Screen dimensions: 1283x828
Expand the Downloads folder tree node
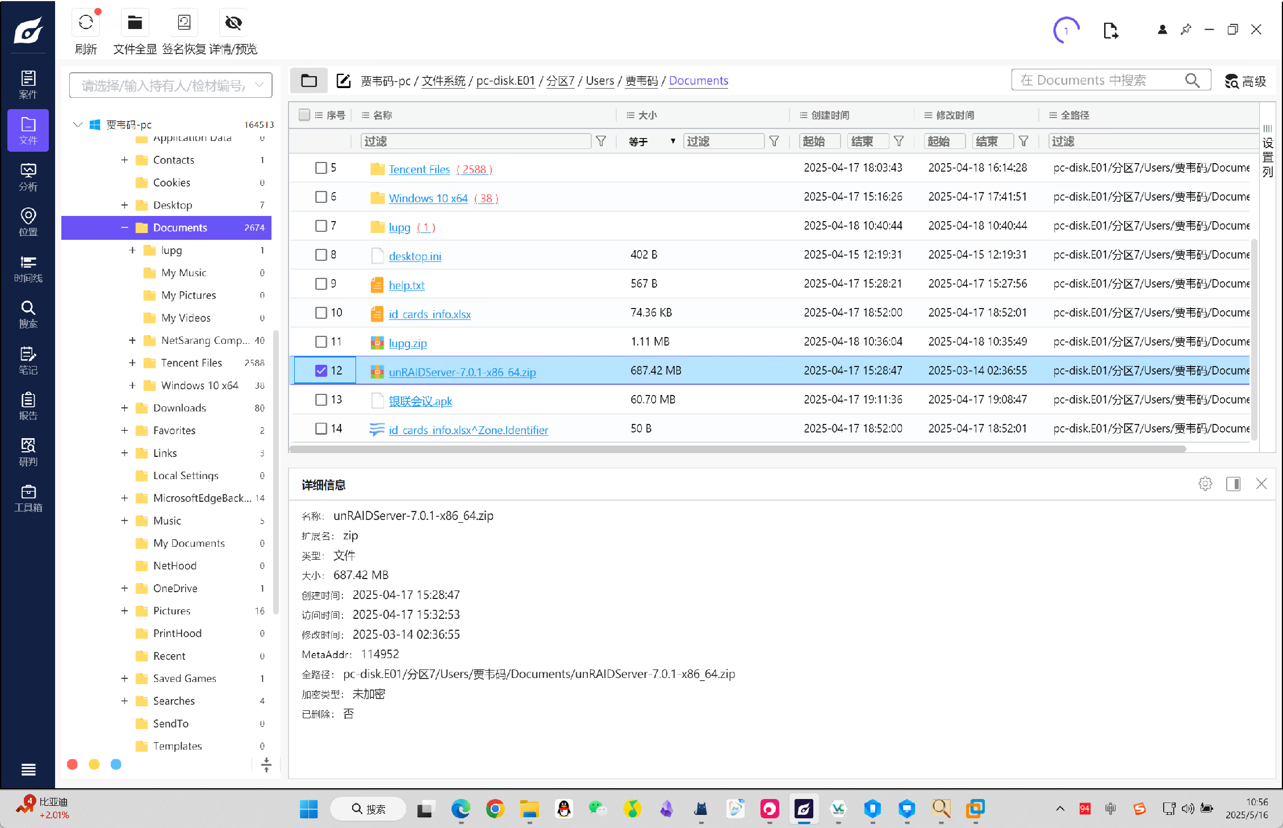(x=124, y=407)
